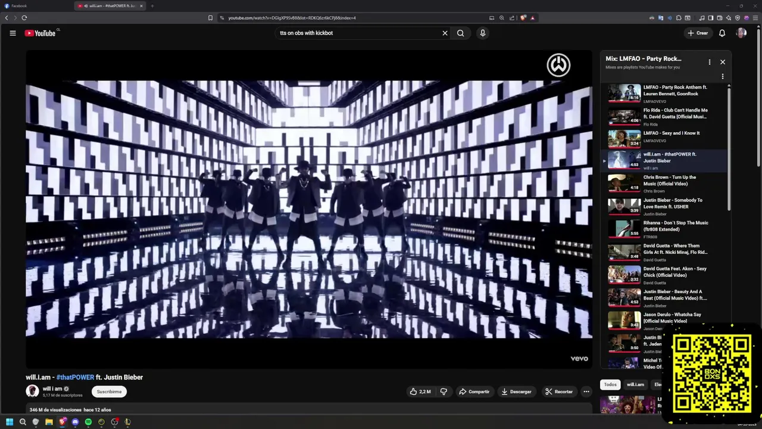Open Discord from taskbar

coord(75,422)
